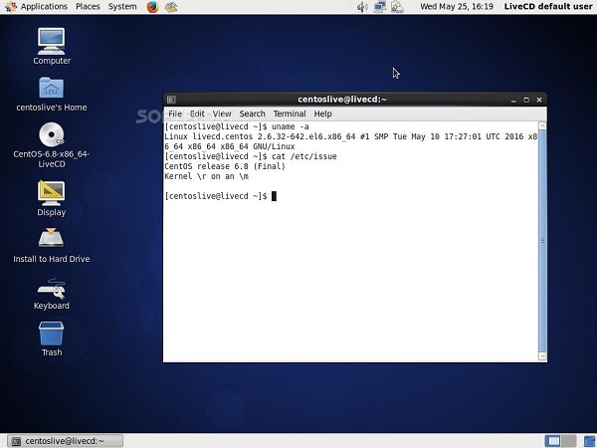
Task: Select the Trash icon on desktop
Action: 52,334
